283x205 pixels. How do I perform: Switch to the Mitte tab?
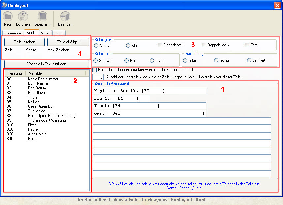pos(44,33)
